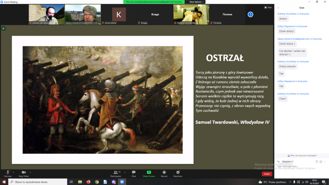Open the 'Everyone' recipient dropdown
Screen dimensions: 329x185
[x=287, y=162]
